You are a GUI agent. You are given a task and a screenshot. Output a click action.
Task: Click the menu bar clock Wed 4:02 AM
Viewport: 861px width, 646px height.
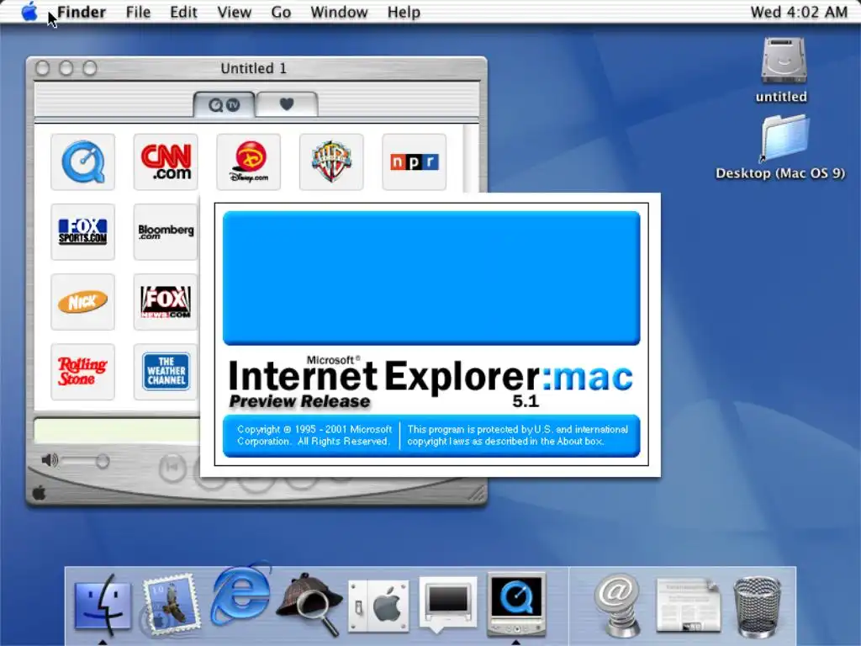tap(799, 12)
